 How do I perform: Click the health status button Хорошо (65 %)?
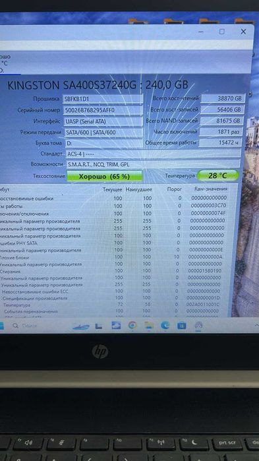105,176
